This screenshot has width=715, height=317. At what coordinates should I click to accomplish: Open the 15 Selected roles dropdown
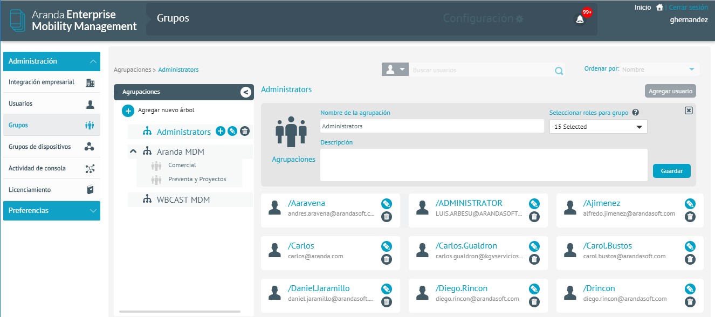click(x=598, y=127)
